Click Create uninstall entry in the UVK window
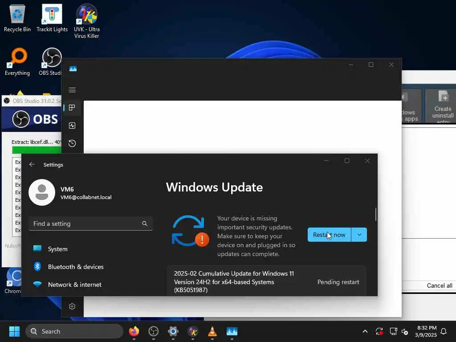This screenshot has width=456, height=342. point(441,106)
